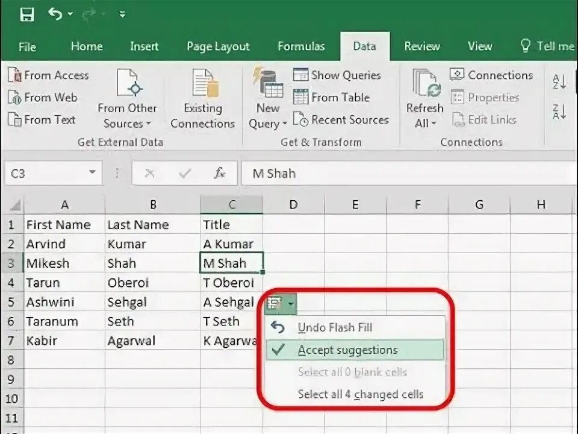Select cell containing Taranum
Image resolution: width=578 pixels, height=434 pixels.
coord(64,321)
